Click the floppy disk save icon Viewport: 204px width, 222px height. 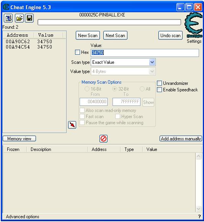(x=29, y=18)
